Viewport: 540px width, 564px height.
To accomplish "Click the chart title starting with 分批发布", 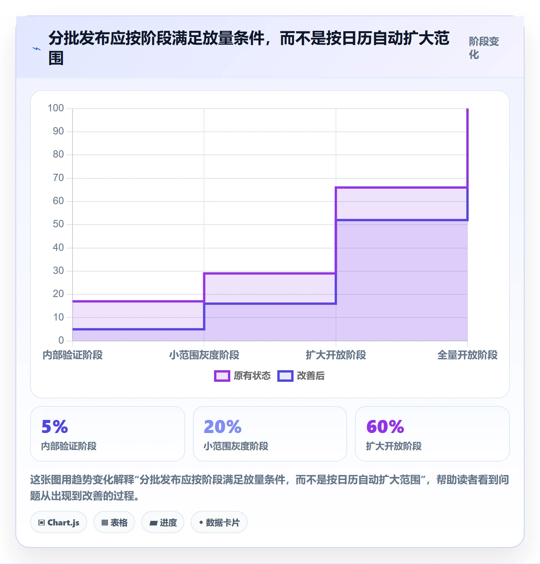I will tap(249, 48).
